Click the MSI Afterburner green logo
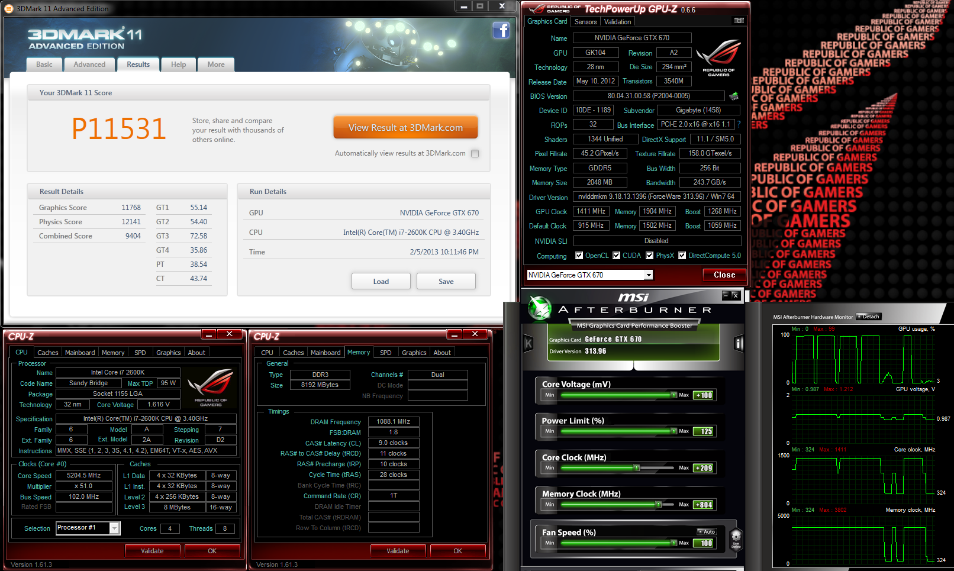Screen dimensions: 954x571 tap(539, 308)
